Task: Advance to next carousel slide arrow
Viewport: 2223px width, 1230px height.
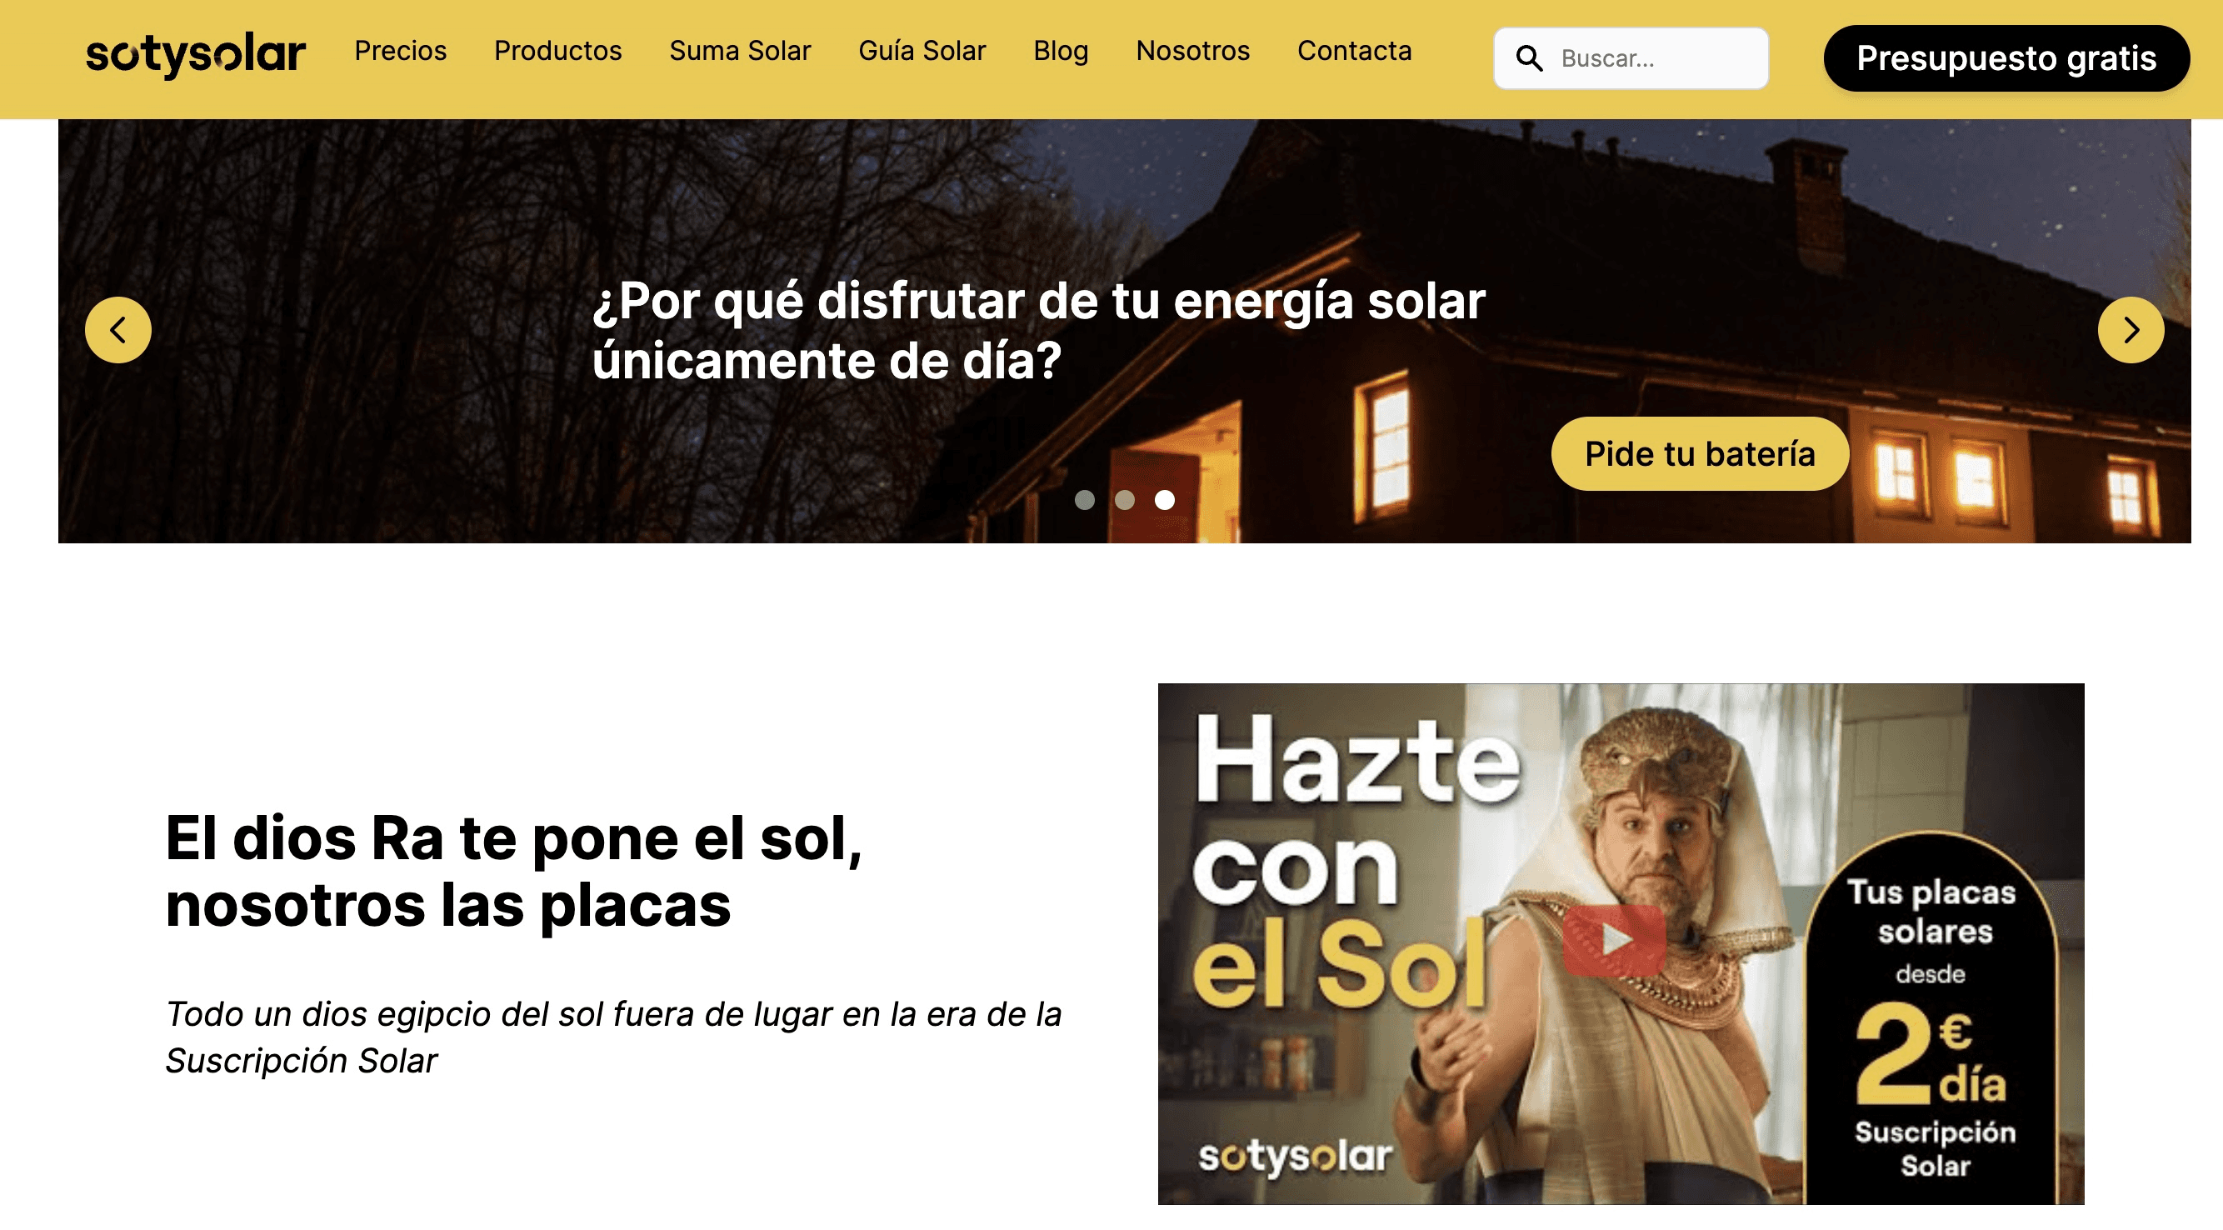Action: pos(2131,330)
